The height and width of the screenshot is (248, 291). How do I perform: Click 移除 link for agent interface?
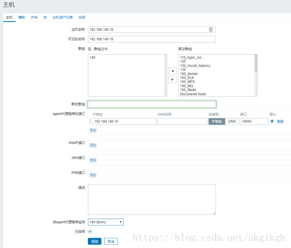tap(280, 121)
